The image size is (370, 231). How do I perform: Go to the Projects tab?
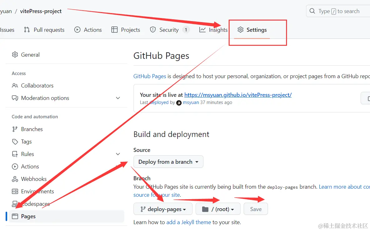coord(126,30)
